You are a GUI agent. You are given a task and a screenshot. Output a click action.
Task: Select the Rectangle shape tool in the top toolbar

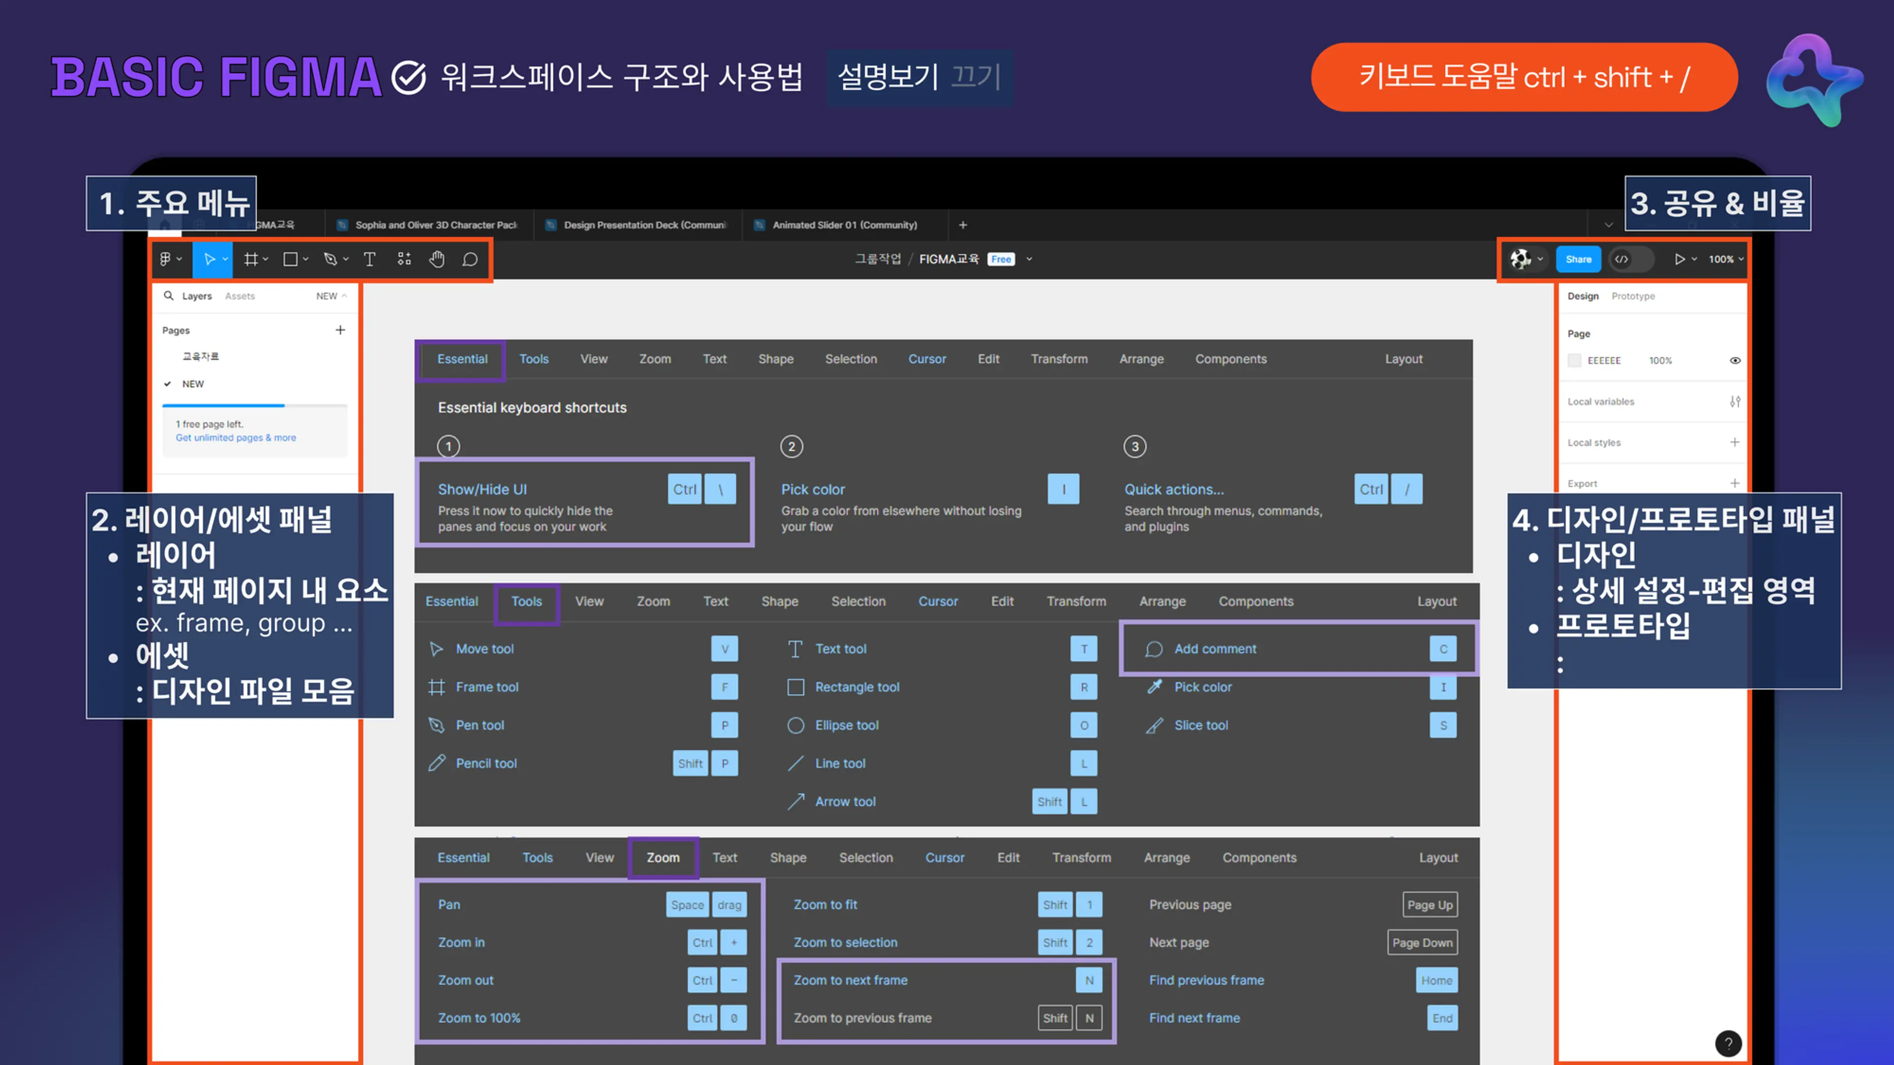[291, 259]
